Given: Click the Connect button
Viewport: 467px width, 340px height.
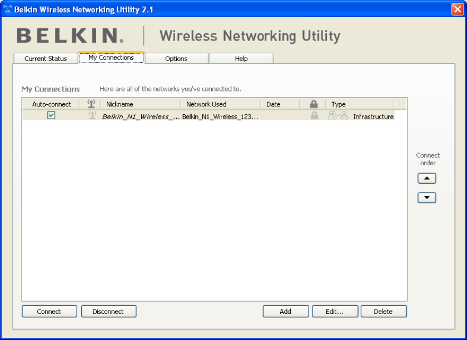Looking at the screenshot, I should (x=49, y=312).
